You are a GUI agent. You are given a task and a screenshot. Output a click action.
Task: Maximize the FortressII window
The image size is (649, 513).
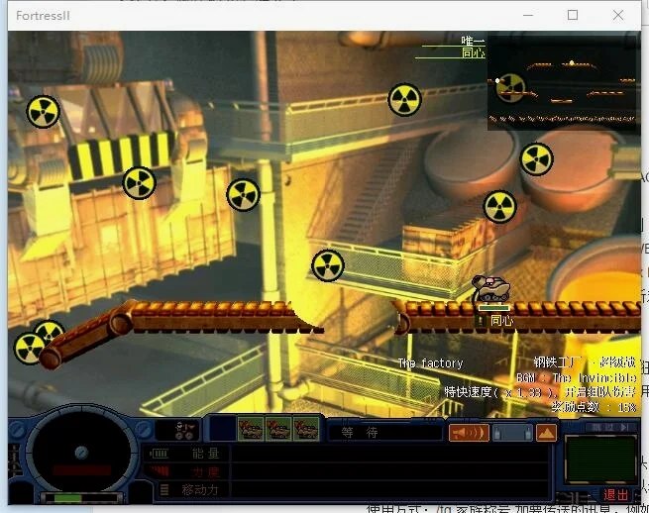pyautogui.click(x=573, y=15)
